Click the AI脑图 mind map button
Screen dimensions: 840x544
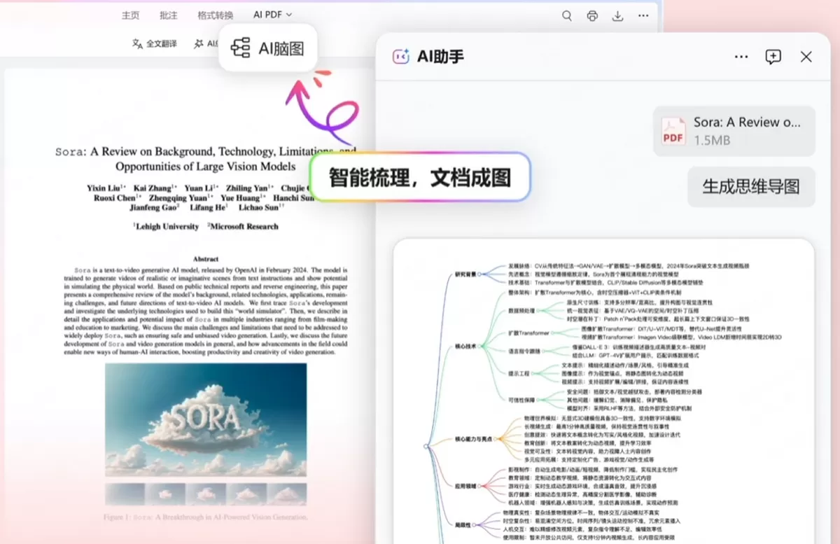point(268,48)
